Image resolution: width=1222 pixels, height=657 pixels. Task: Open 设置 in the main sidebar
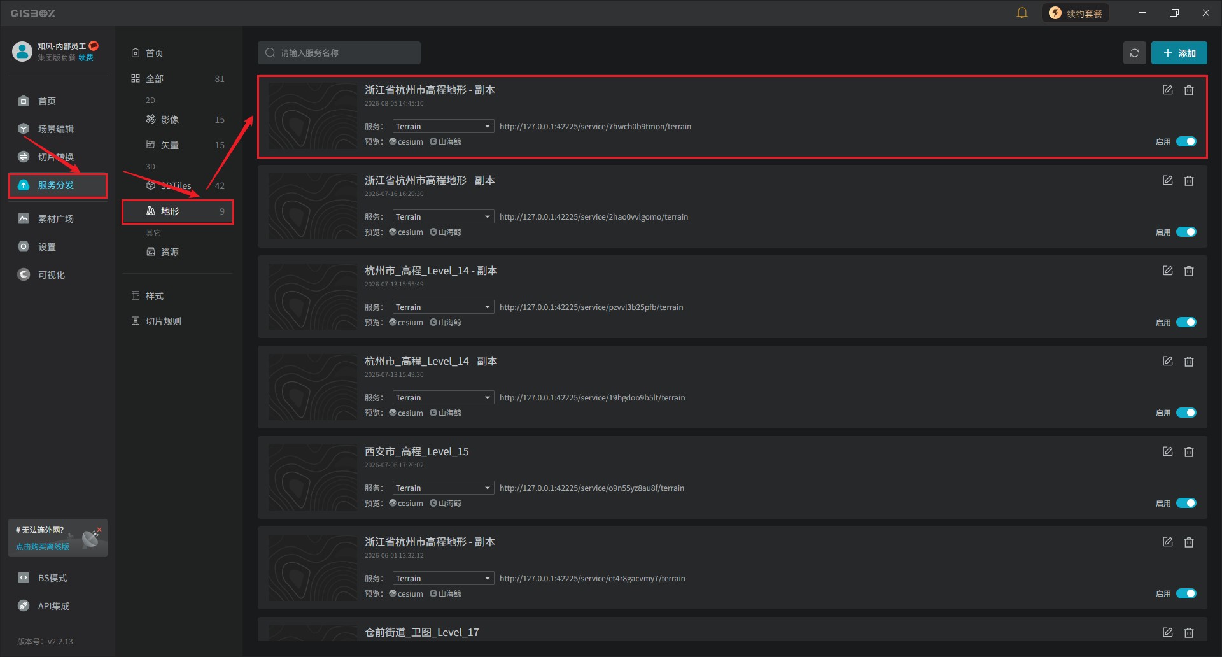(x=57, y=246)
